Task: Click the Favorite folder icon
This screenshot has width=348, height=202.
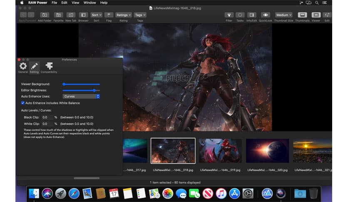Action: [58, 15]
